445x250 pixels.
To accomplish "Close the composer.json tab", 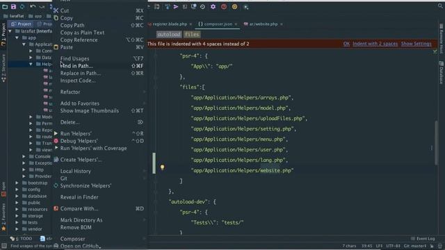I will coord(236,24).
